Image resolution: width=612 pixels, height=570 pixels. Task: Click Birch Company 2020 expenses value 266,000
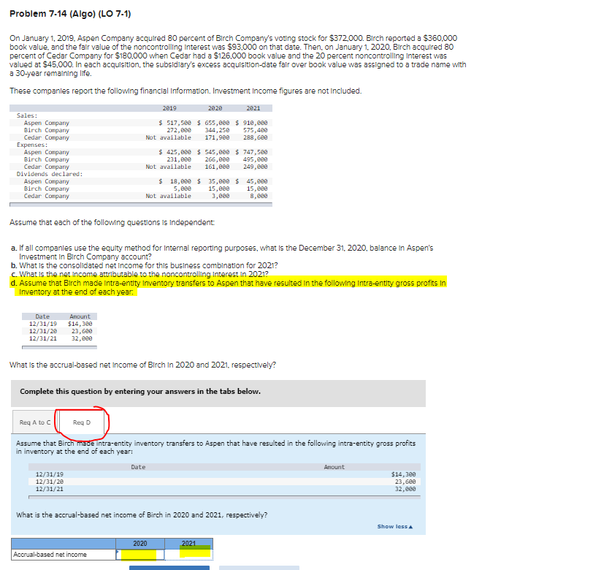click(217, 159)
